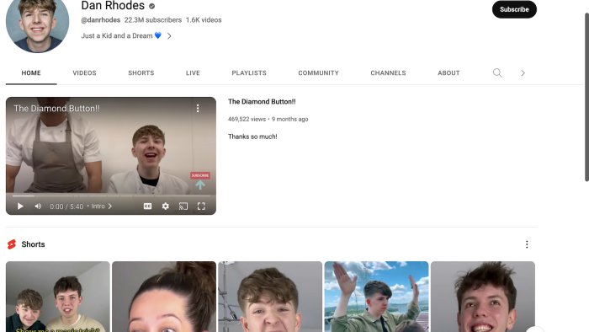Click the '1.6K videos' text
This screenshot has width=589, height=332.
click(x=204, y=20)
